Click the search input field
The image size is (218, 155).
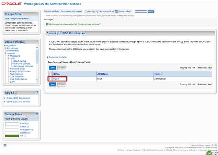click(x=141, y=12)
